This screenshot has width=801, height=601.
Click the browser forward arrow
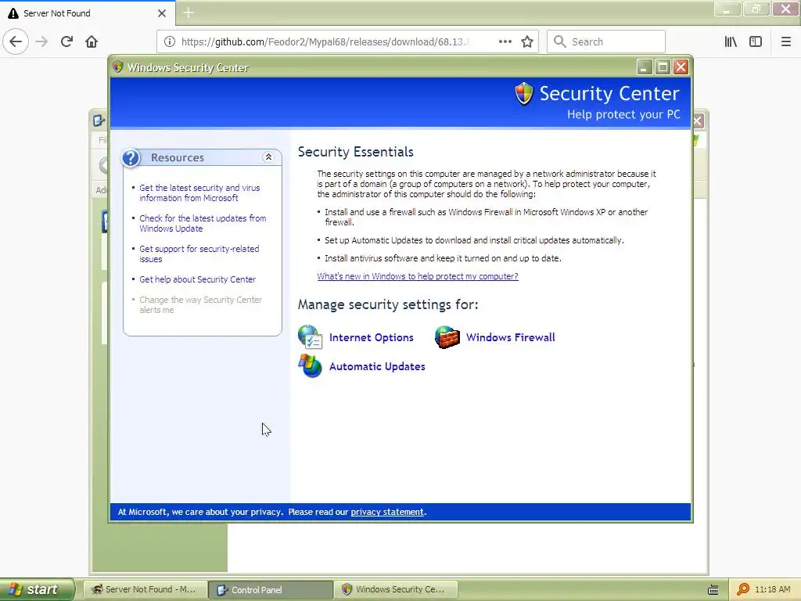[x=41, y=41]
